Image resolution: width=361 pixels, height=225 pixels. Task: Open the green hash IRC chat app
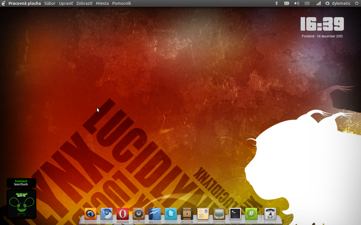coord(251,214)
